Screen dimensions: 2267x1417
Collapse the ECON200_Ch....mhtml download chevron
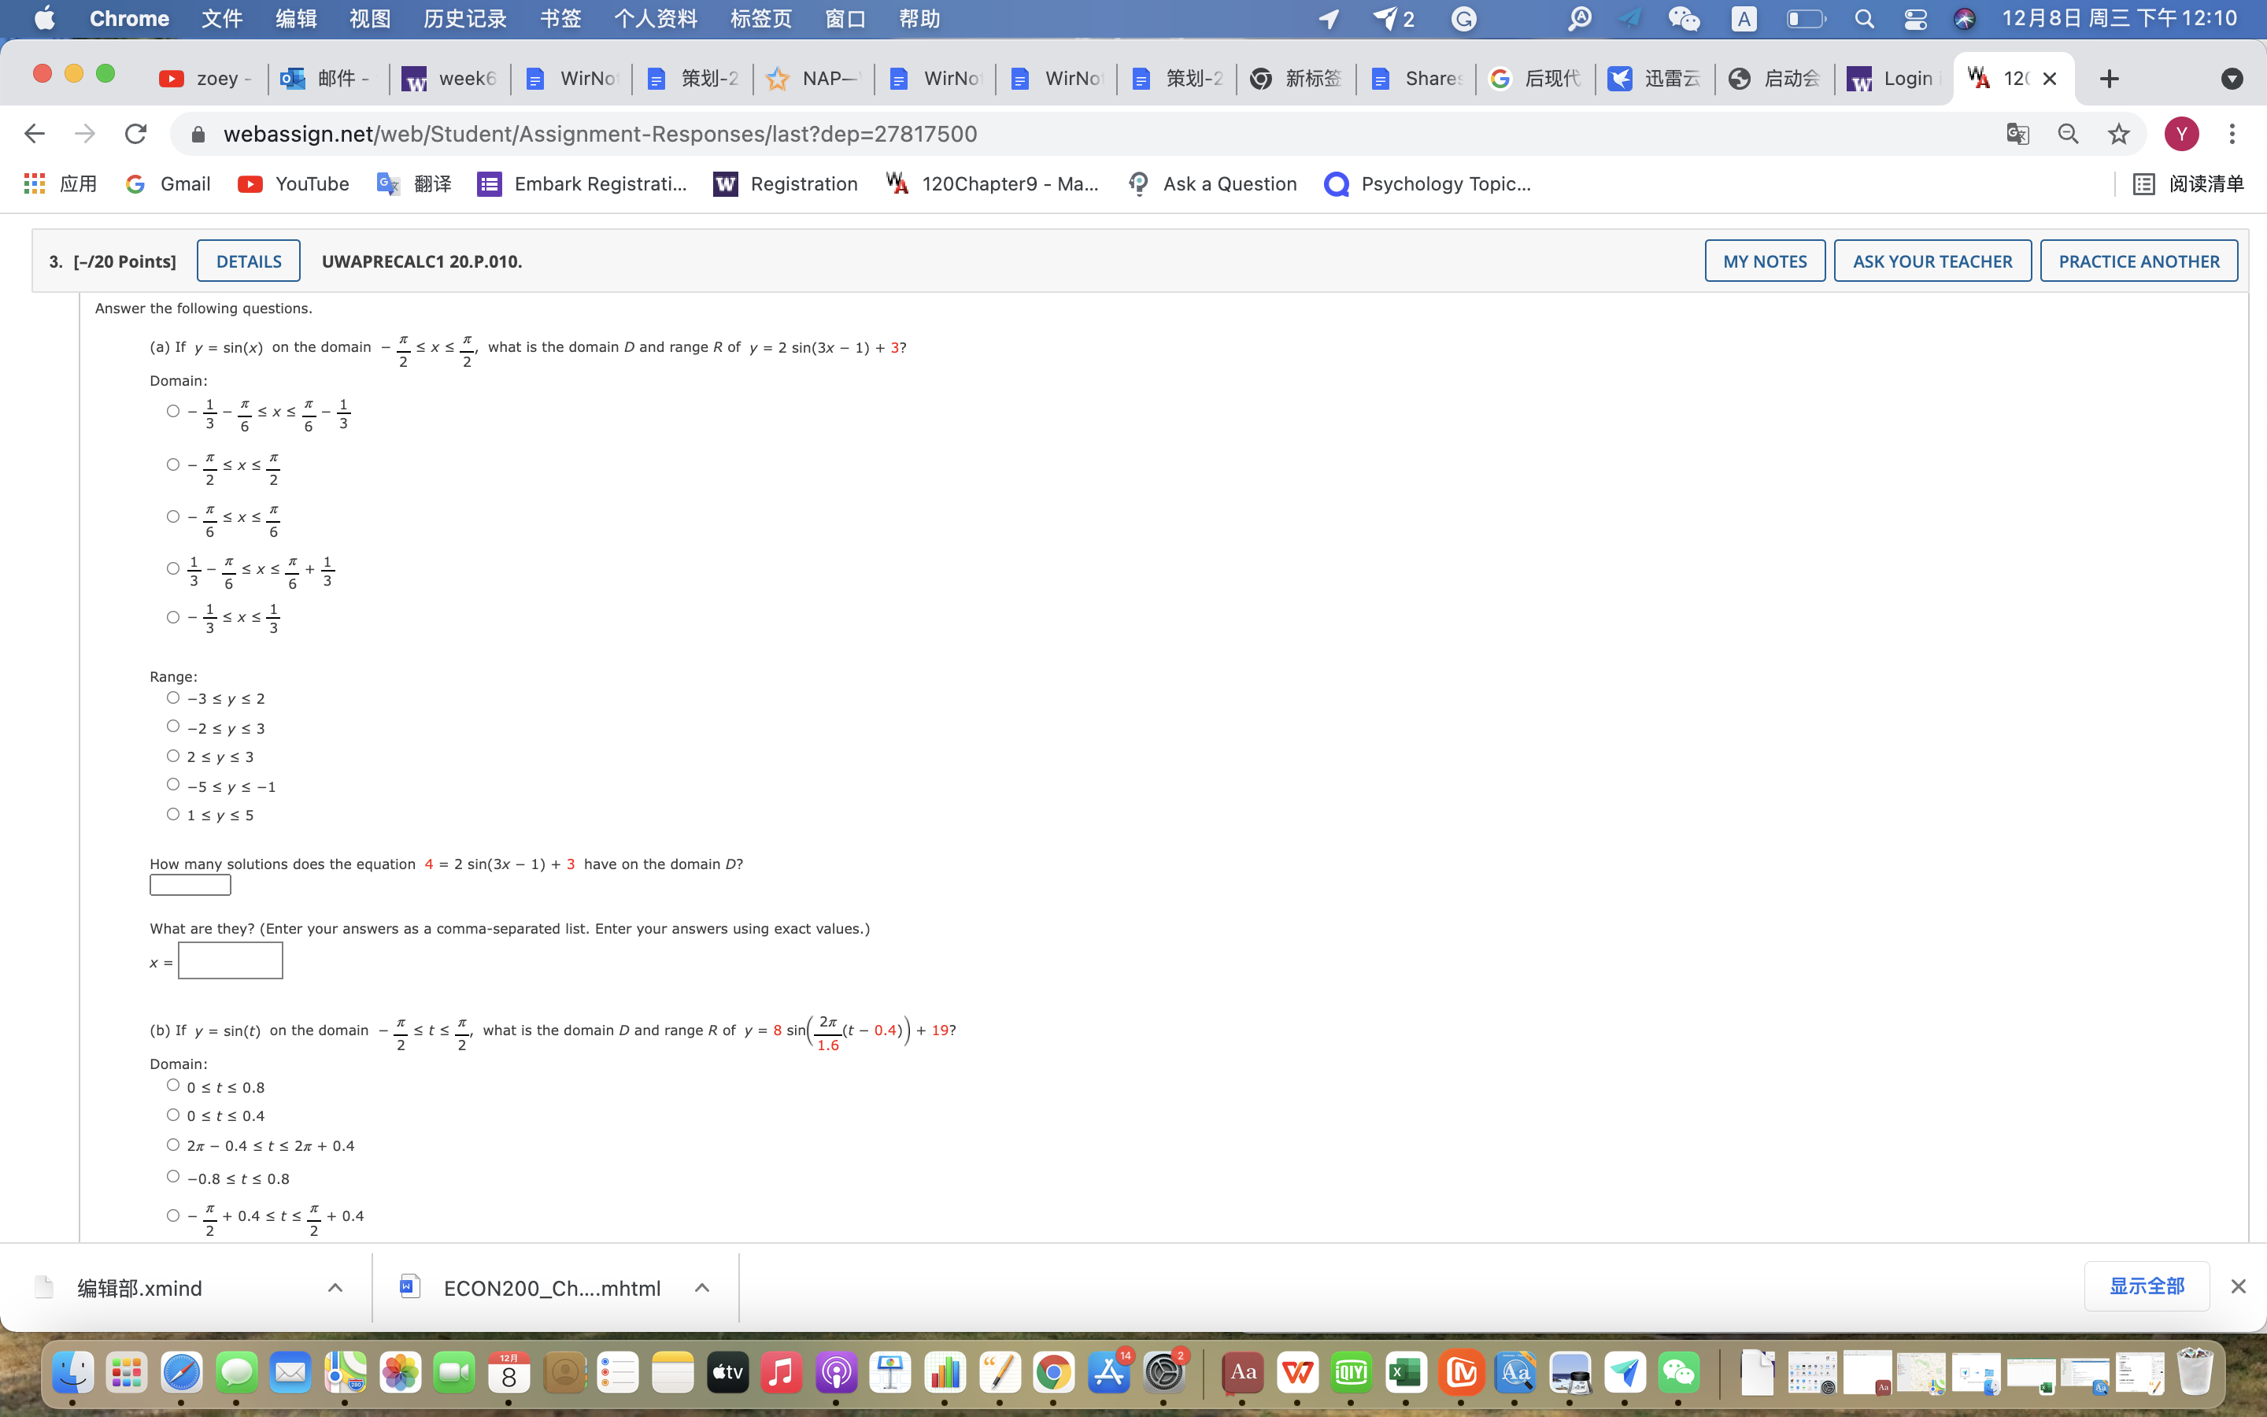click(x=701, y=1287)
